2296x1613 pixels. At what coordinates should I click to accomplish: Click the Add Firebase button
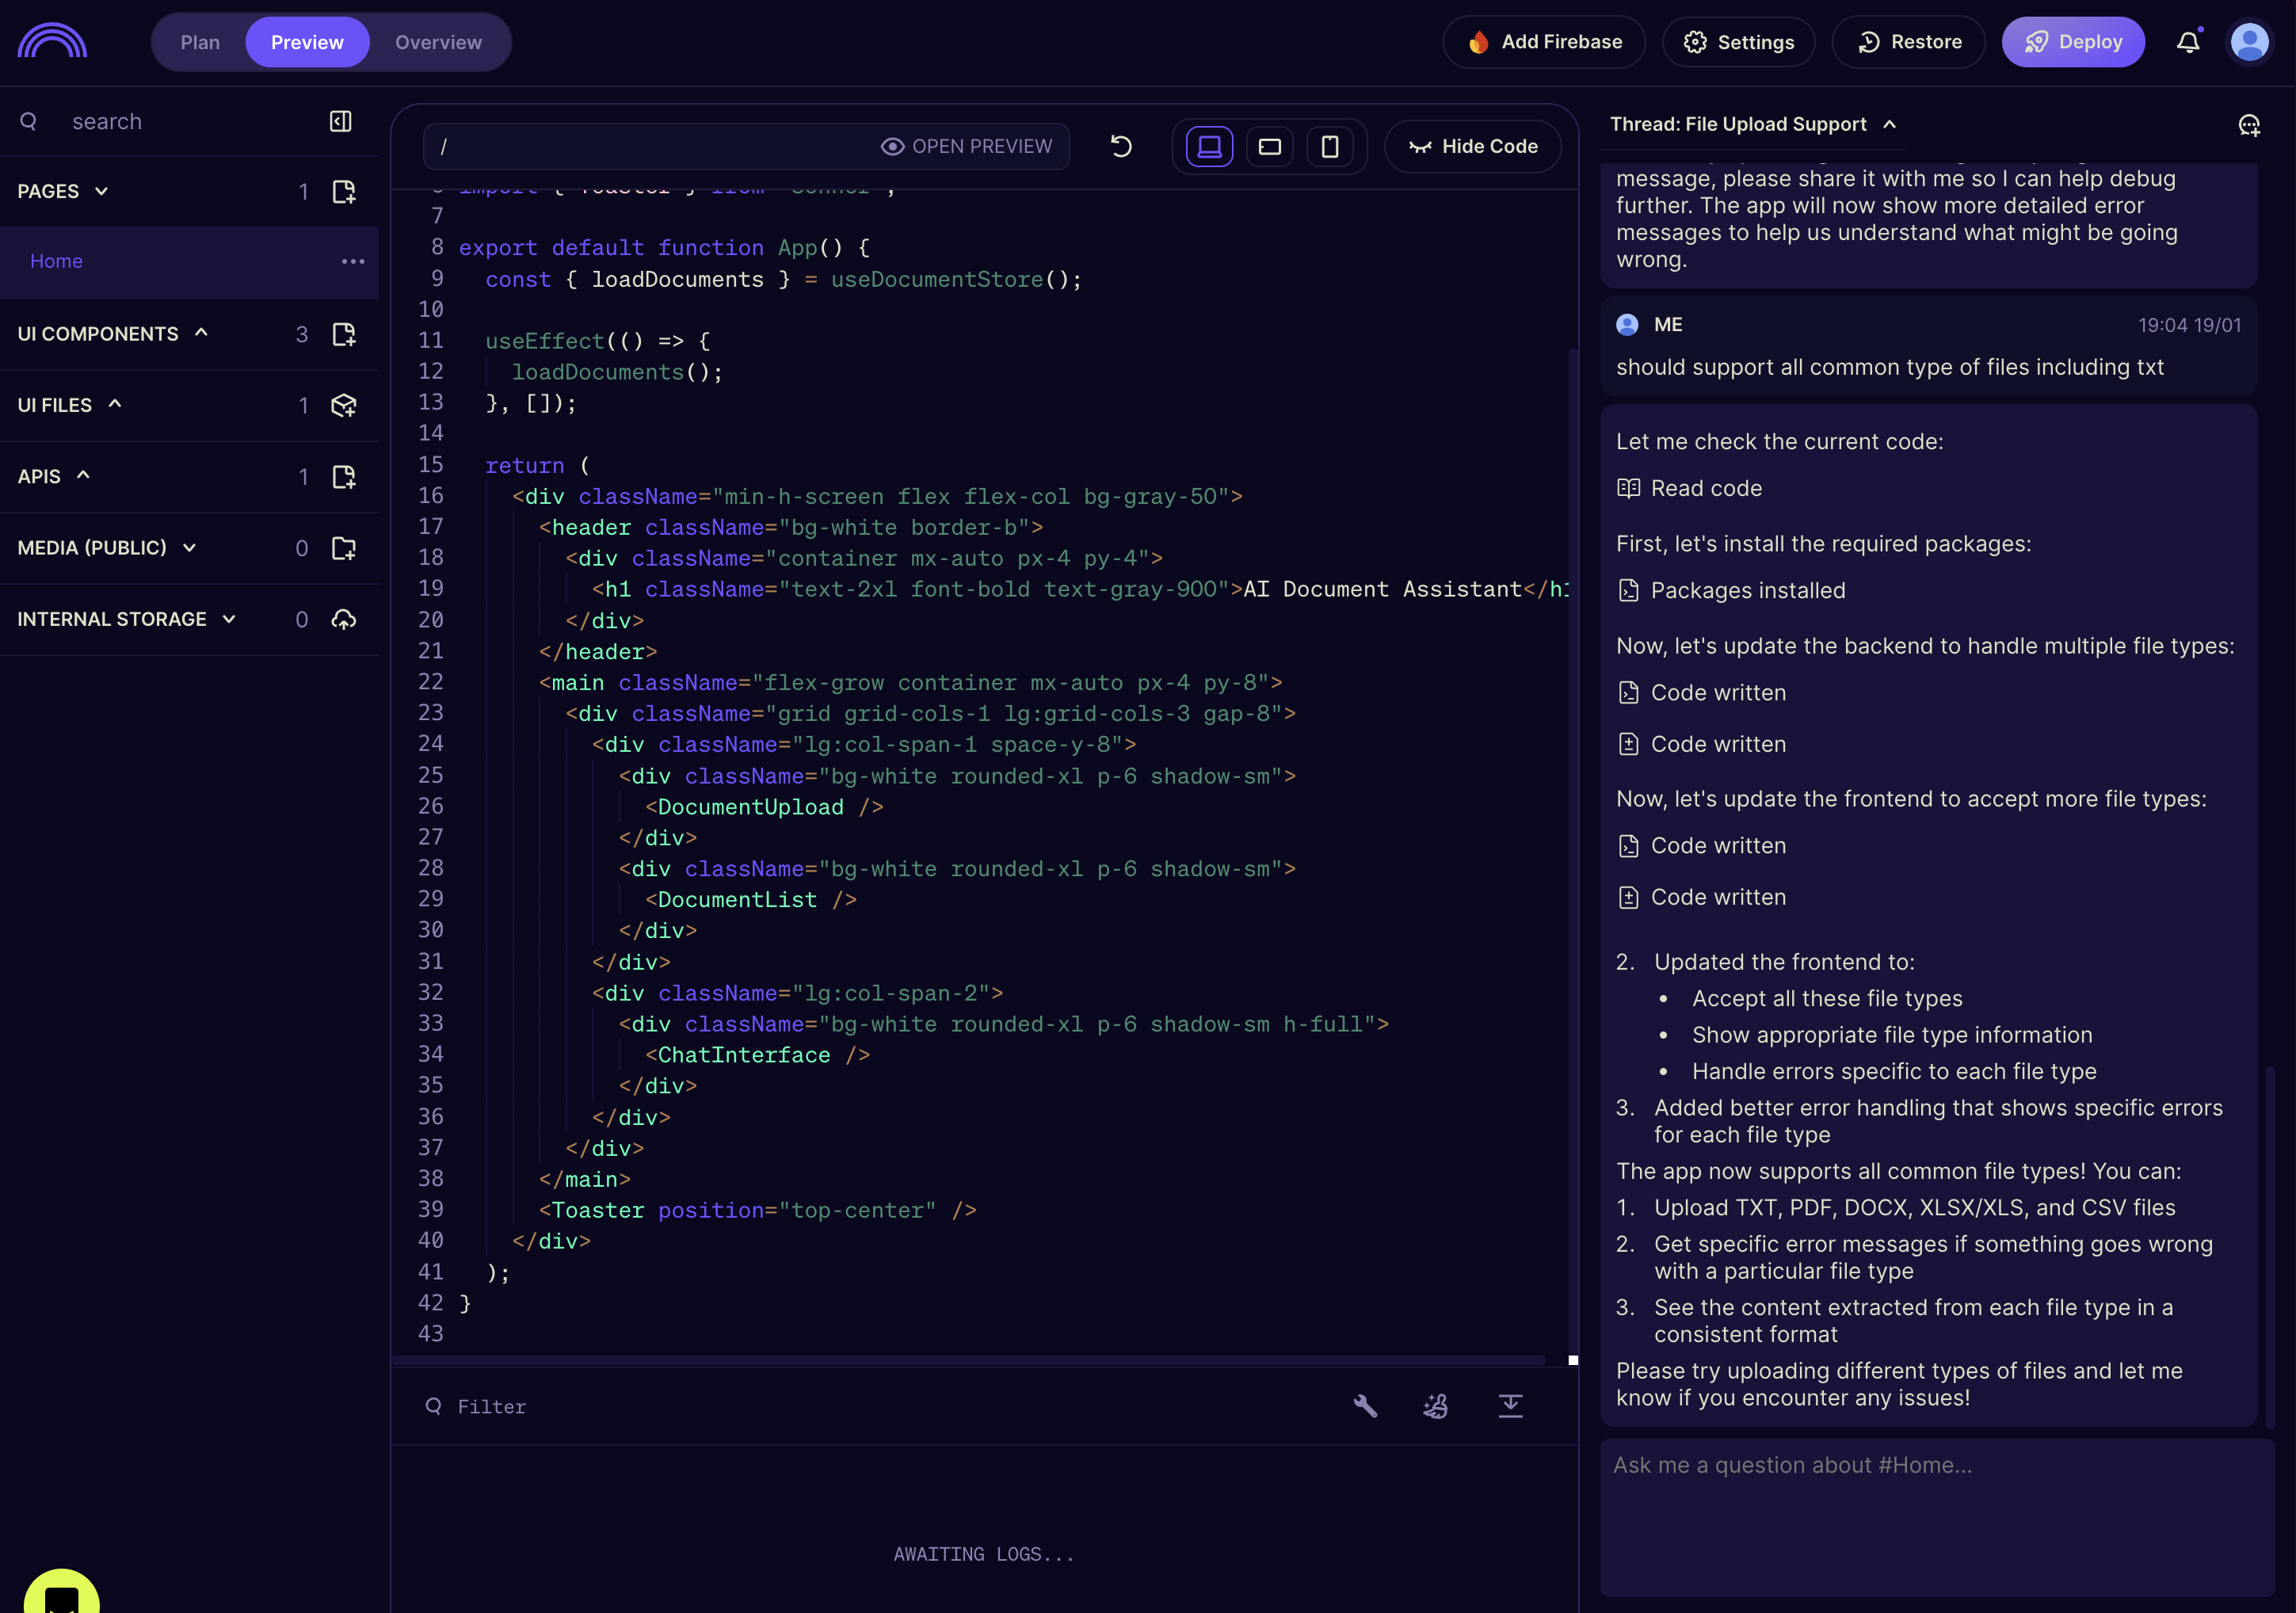[1543, 42]
